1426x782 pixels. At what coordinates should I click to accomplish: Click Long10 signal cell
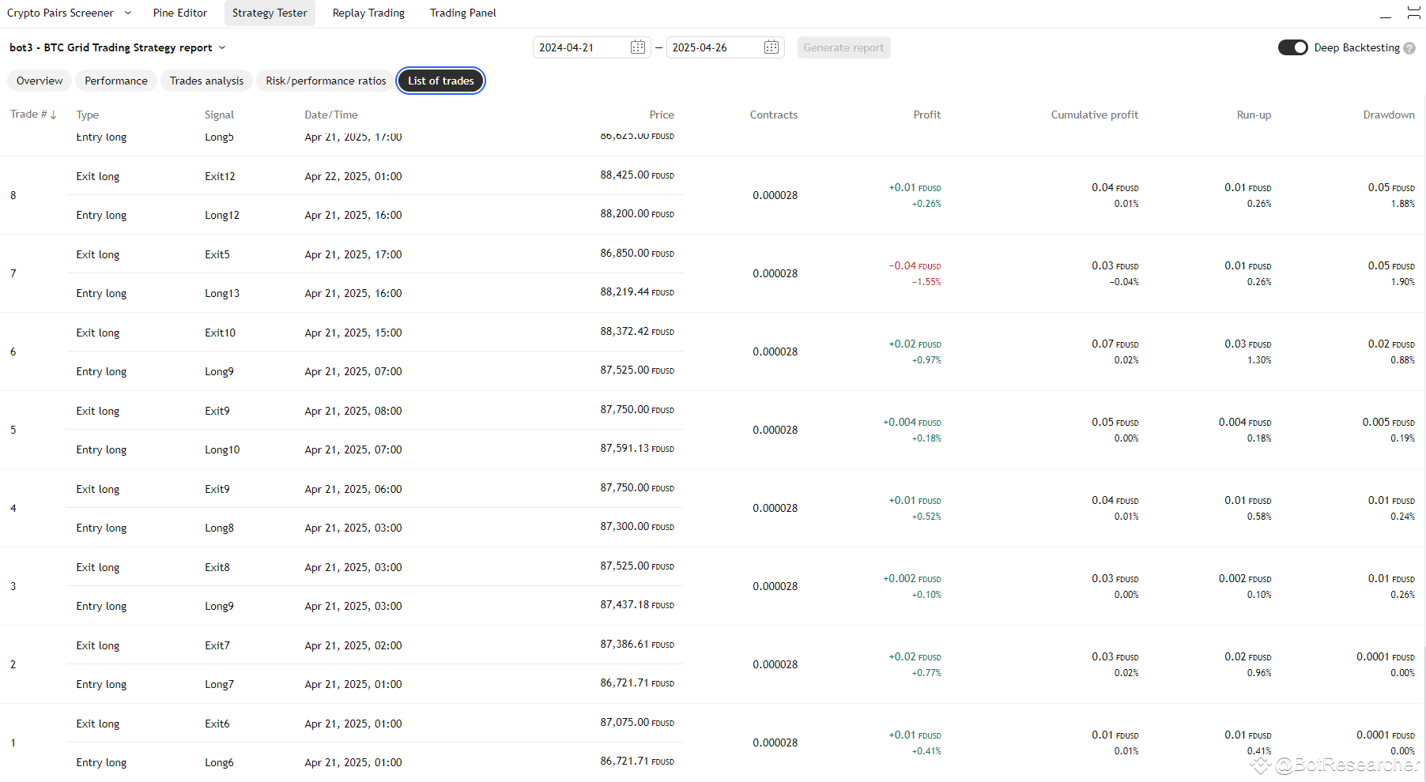coord(222,449)
